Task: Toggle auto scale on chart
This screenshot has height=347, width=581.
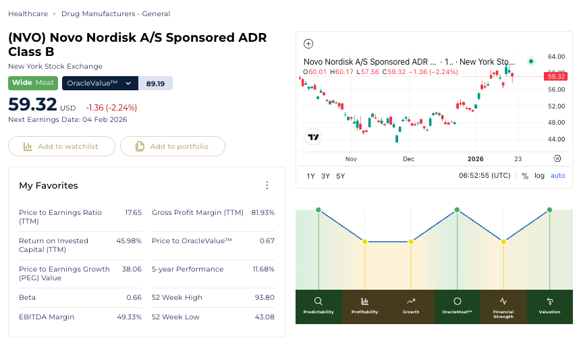Action: [x=558, y=176]
